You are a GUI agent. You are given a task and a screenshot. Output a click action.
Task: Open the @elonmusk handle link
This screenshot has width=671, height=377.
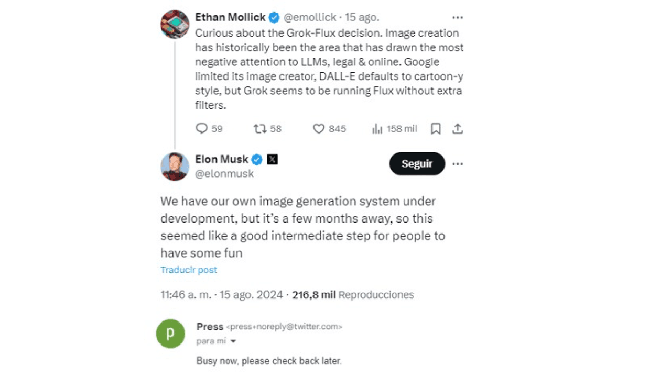pyautogui.click(x=224, y=174)
